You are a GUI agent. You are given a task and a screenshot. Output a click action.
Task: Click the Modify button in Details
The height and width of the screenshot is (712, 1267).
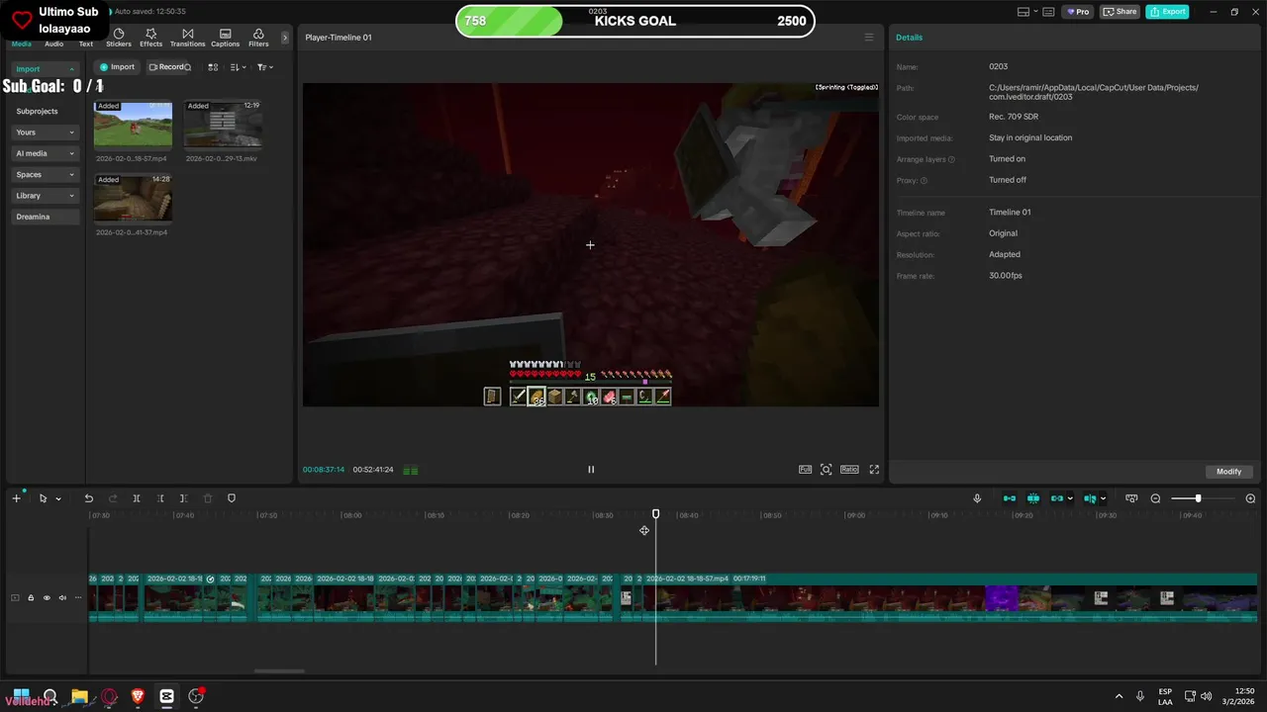coord(1229,472)
